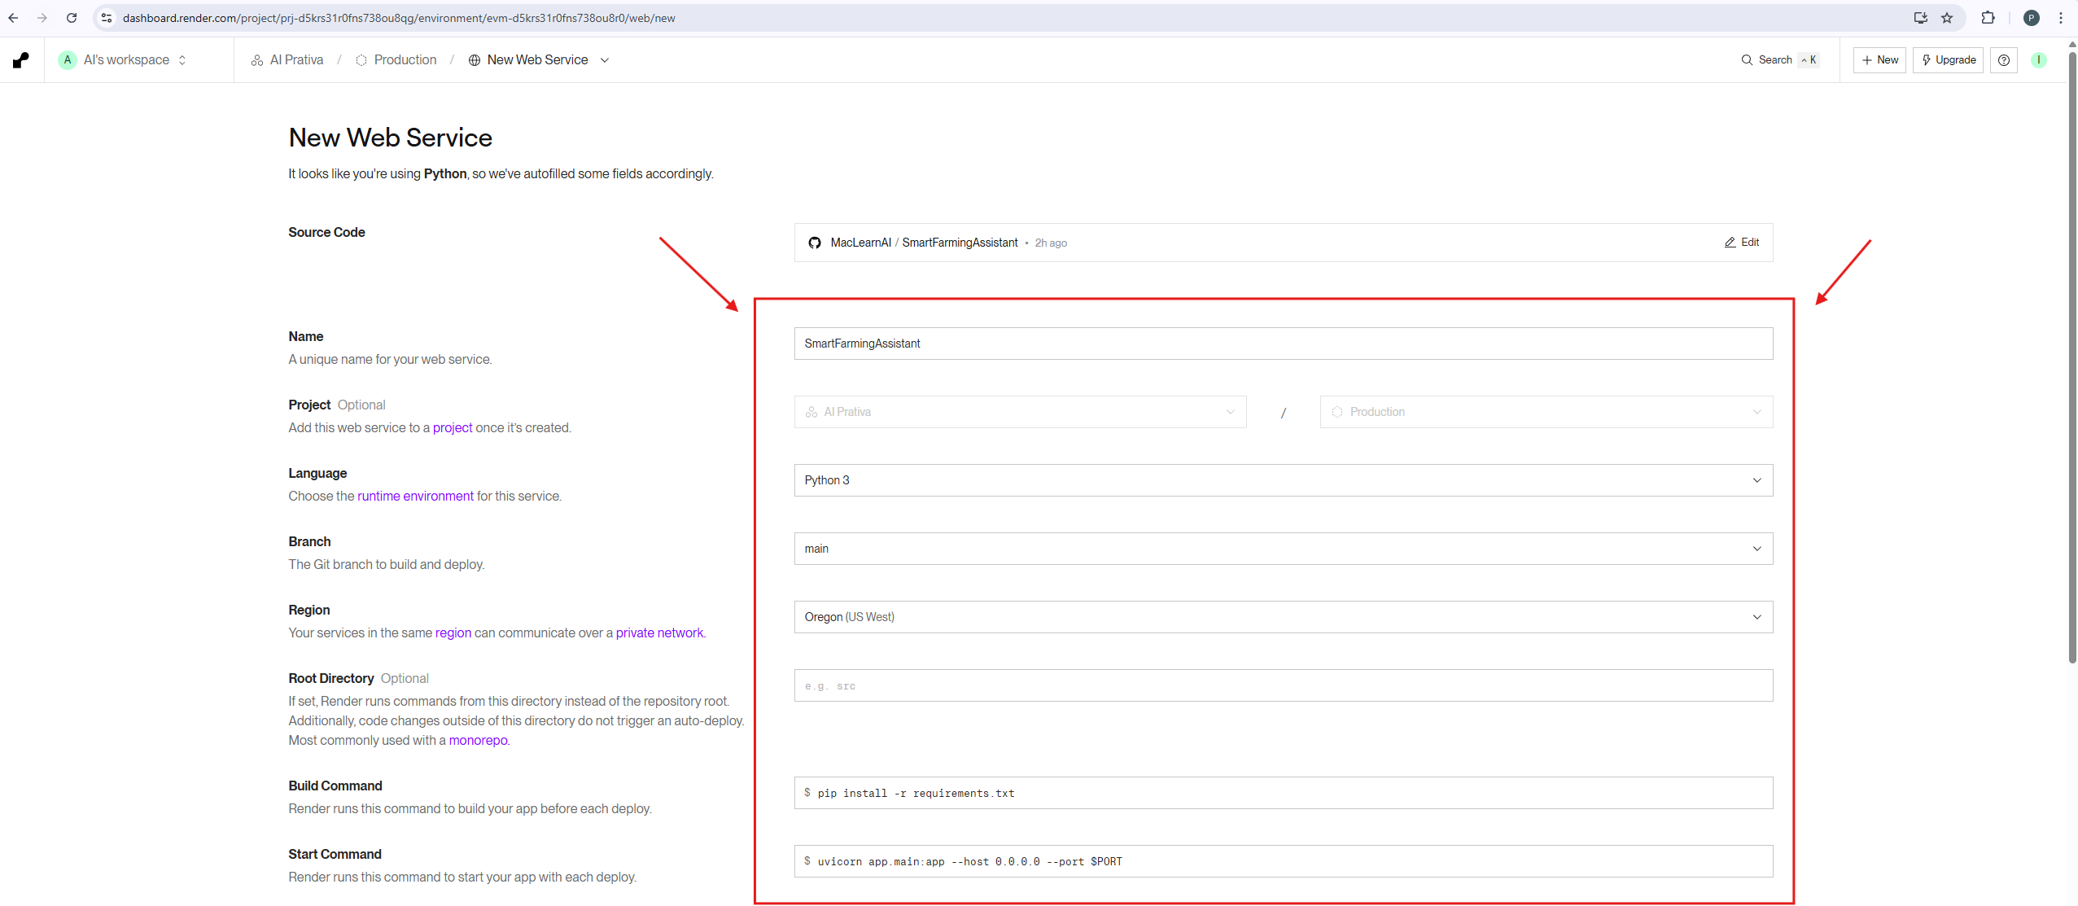
Task: Bookmark this page with star icon
Action: click(1947, 18)
